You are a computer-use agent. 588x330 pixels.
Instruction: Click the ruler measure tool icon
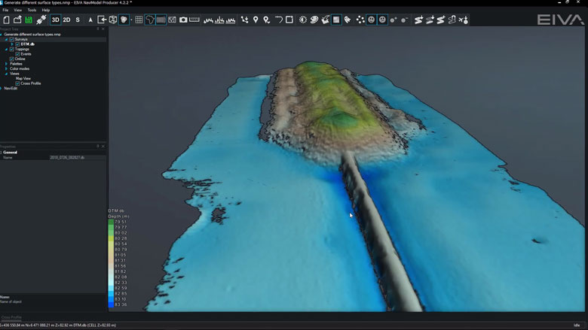click(194, 20)
